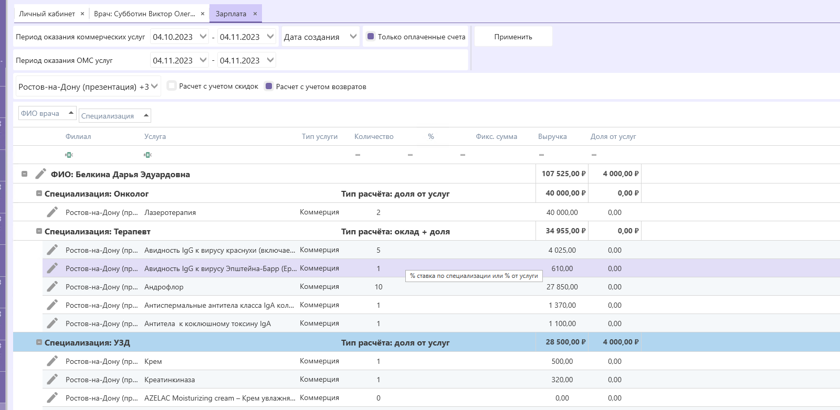Sort by the Фикс. сумма column header
Image resolution: width=840 pixels, height=410 pixels.
pyautogui.click(x=496, y=136)
